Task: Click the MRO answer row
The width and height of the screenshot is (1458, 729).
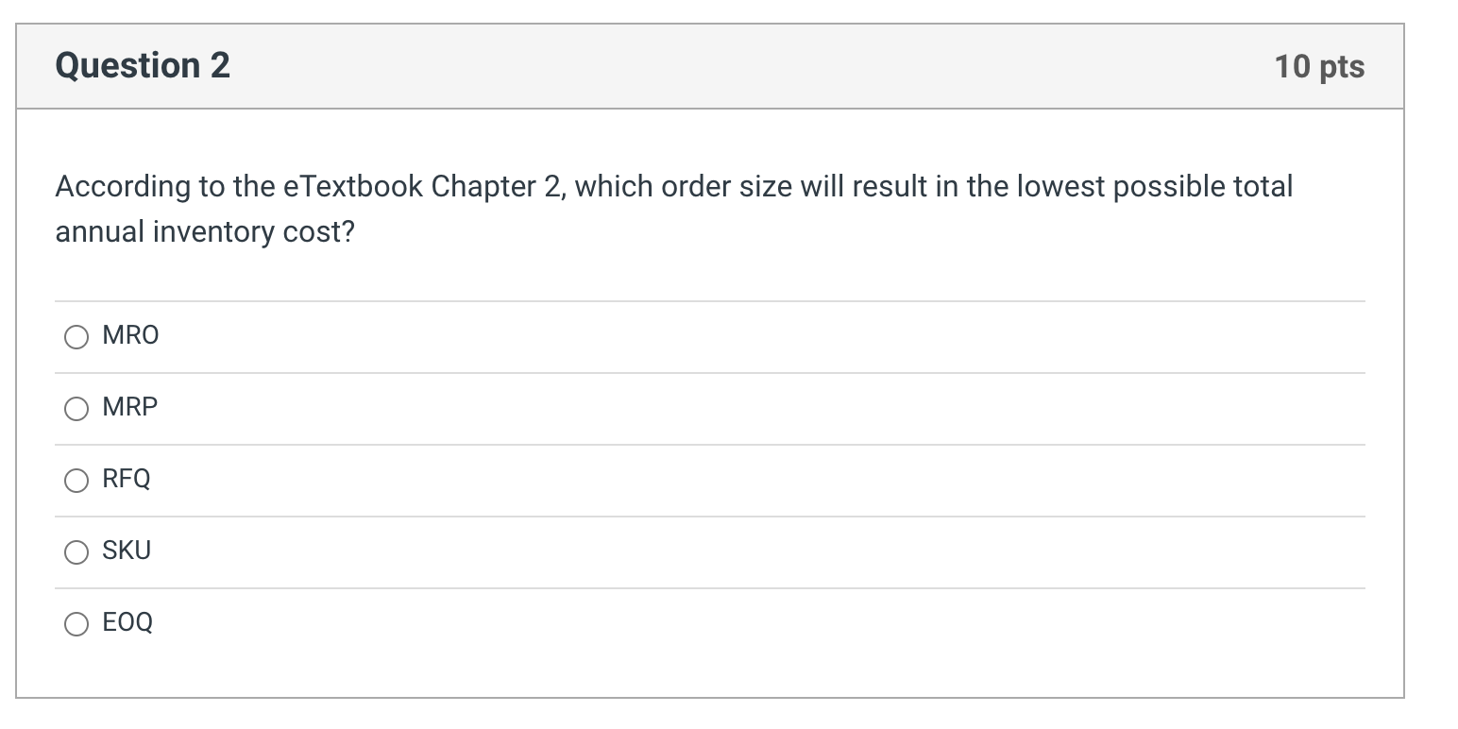Action: point(661,336)
